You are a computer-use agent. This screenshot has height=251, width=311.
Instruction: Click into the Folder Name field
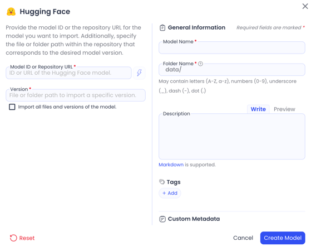(232, 70)
